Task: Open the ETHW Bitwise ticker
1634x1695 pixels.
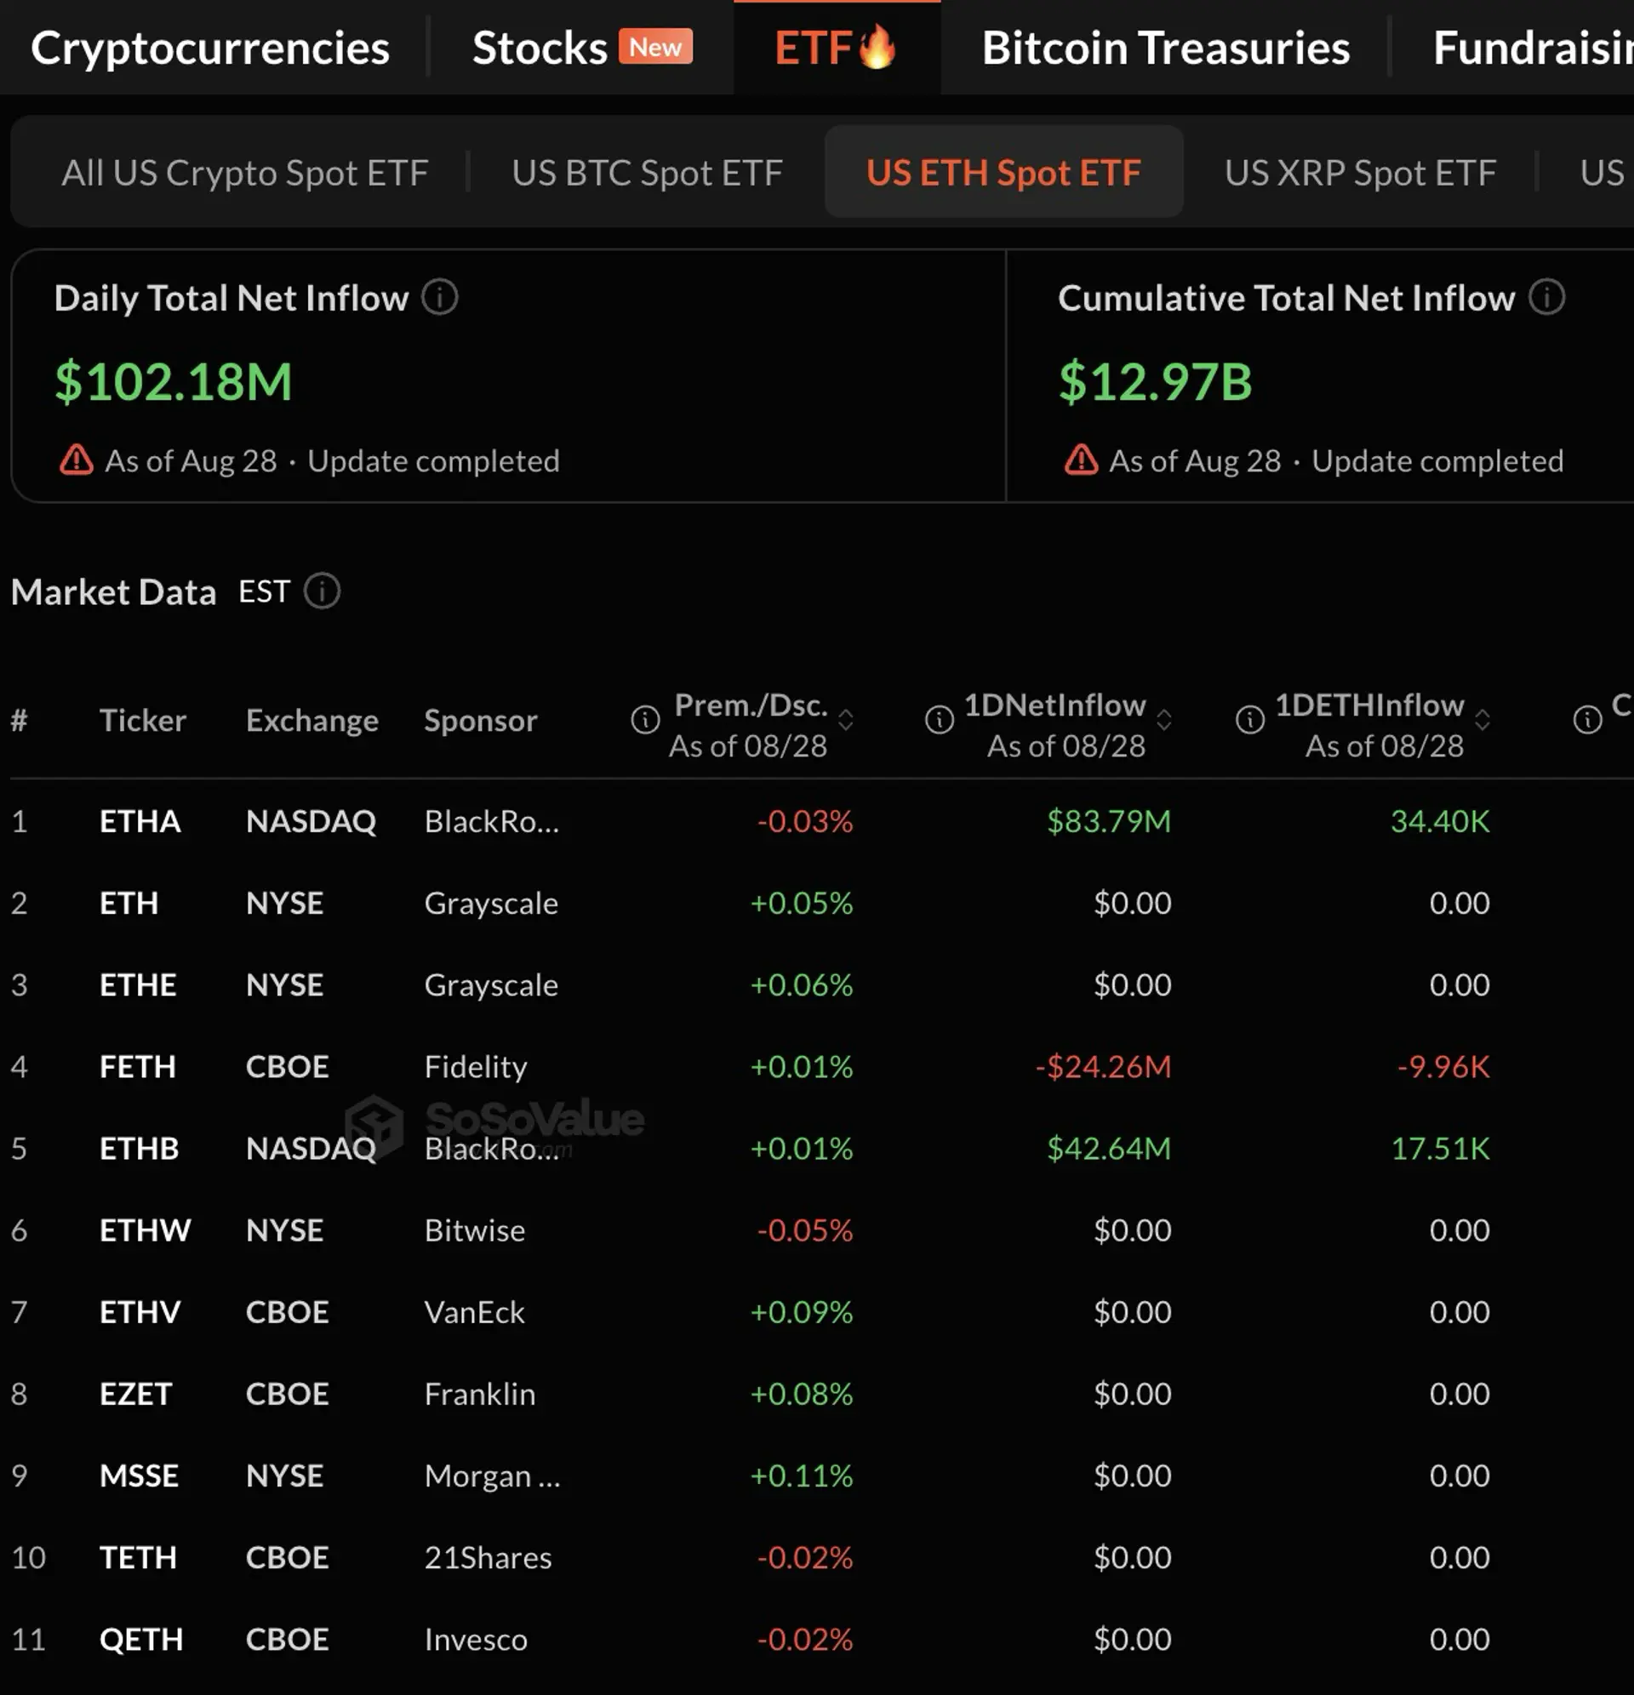Action: (x=146, y=1230)
